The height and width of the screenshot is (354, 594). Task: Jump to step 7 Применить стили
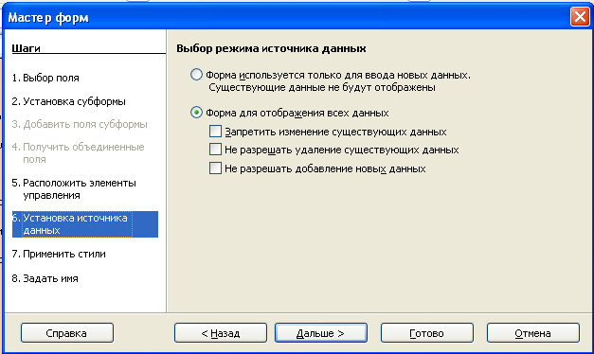click(59, 254)
